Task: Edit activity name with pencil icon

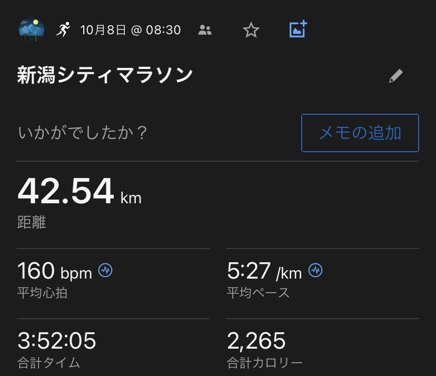Action: point(396,76)
